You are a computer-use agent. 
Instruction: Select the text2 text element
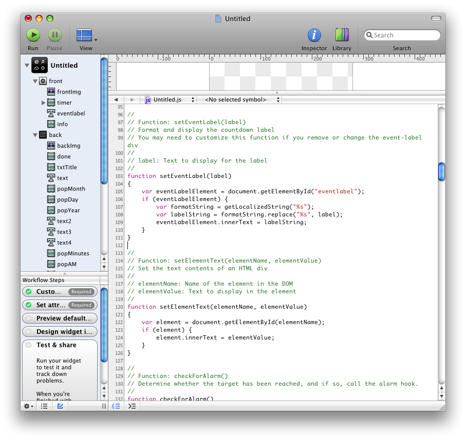tap(60, 221)
